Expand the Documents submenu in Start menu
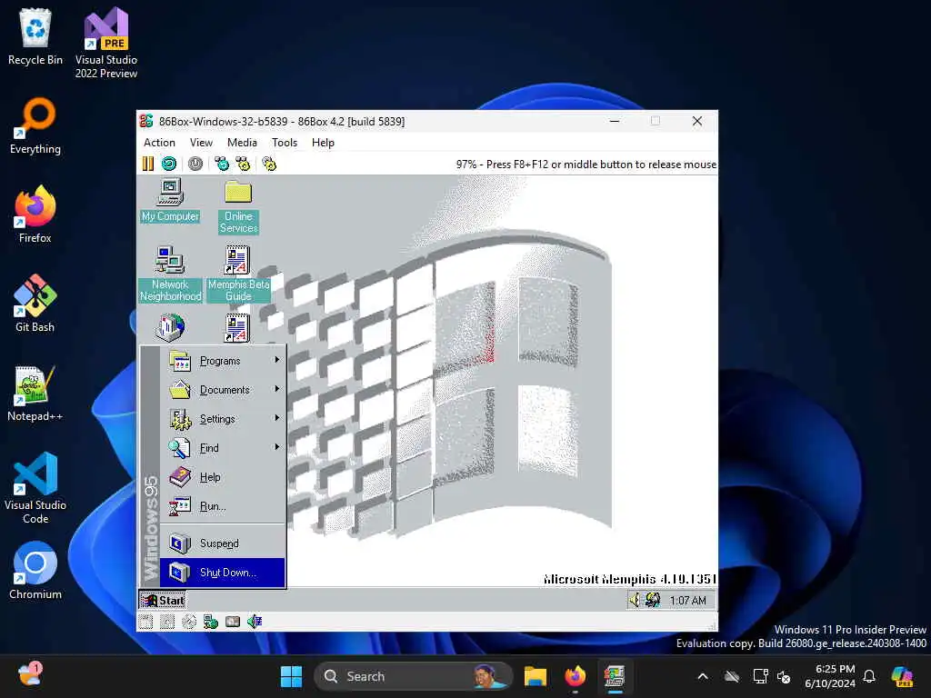Screen dimensions: 931x698 click(x=223, y=390)
